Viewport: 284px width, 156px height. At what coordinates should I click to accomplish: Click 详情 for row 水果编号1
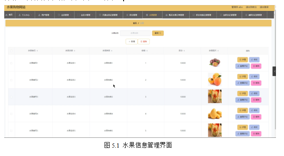pos(243,60)
